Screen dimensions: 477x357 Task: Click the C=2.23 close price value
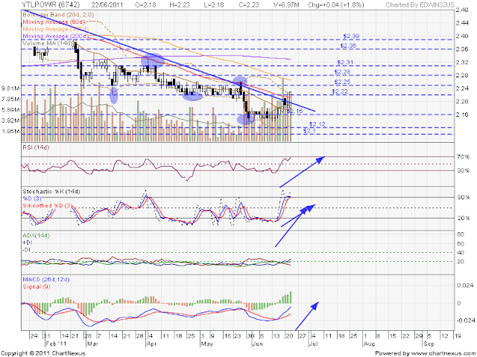pos(247,4)
